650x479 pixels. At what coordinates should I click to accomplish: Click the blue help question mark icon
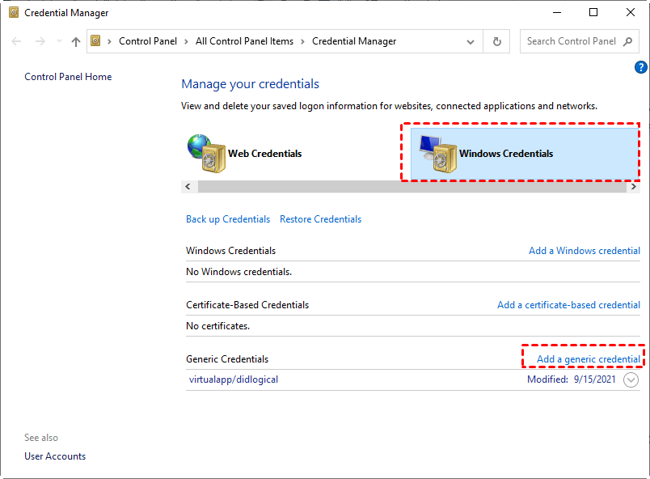(642, 67)
